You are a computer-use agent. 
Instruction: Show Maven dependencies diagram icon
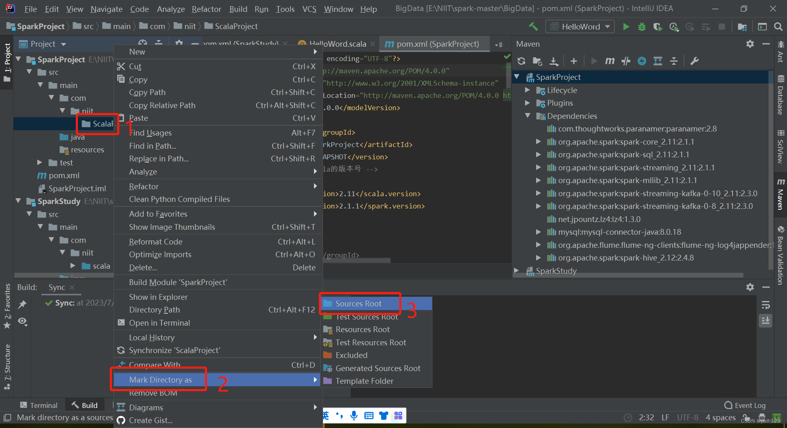658,61
